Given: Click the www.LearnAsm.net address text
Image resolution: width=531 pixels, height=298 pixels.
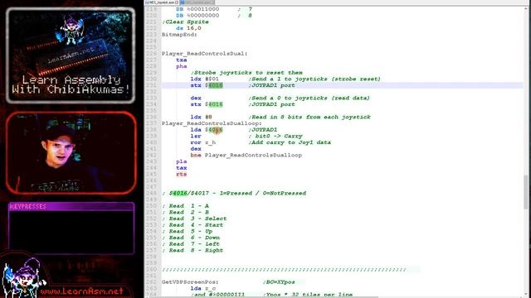Looking at the screenshot, I should click(81, 291).
